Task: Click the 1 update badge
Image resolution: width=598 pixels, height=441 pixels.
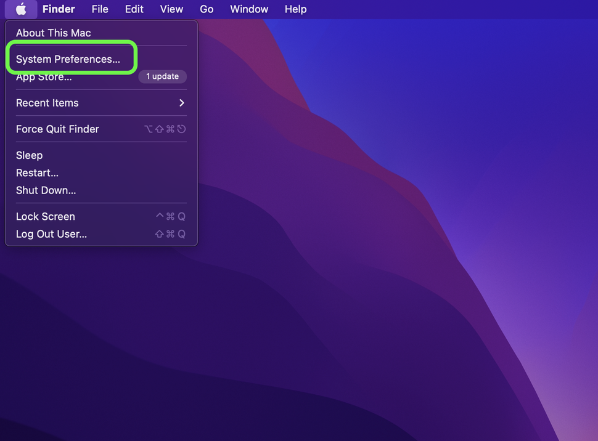Action: coord(163,76)
